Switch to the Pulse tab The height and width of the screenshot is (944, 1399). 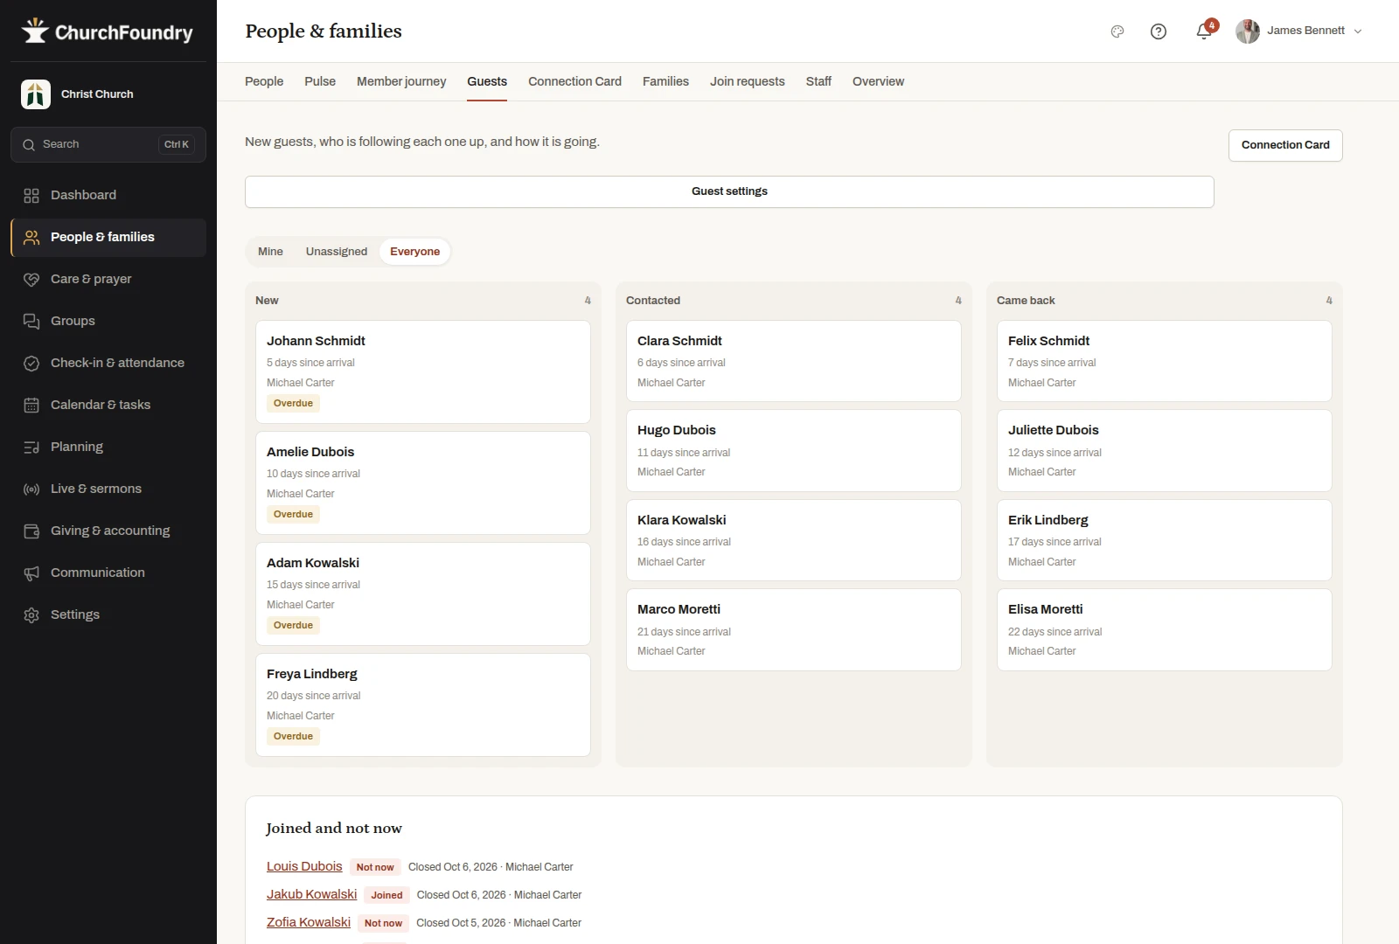click(x=320, y=81)
